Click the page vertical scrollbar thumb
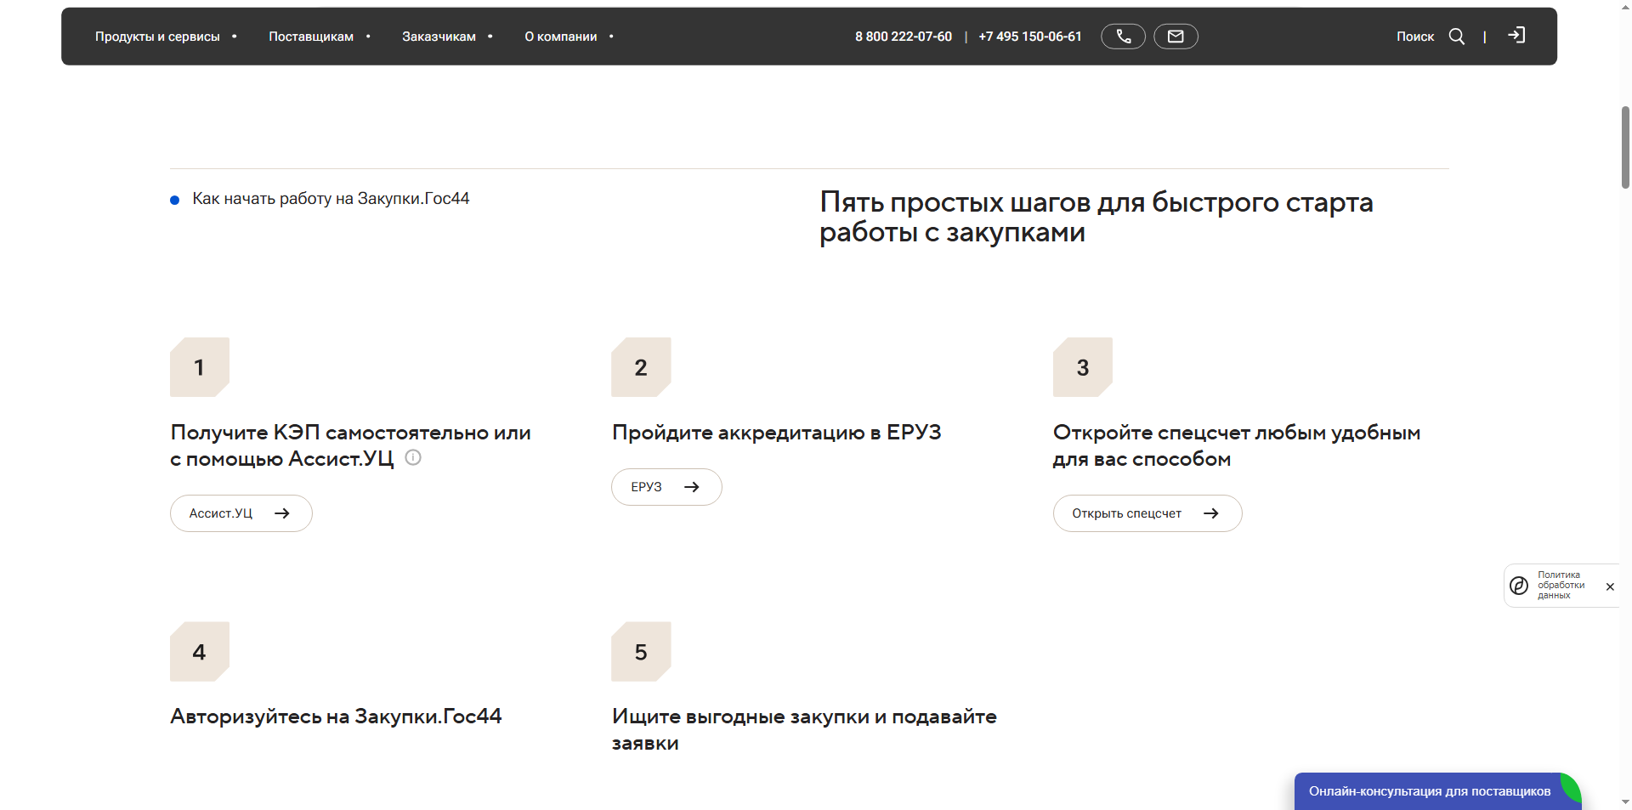The image size is (1632, 810). [x=1625, y=146]
